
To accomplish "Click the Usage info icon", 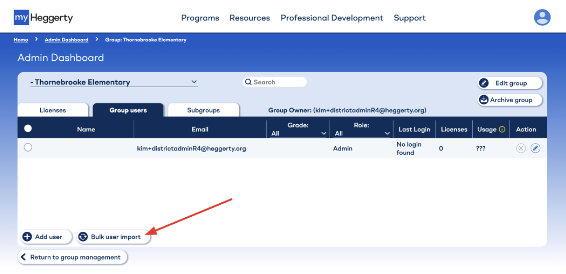I will pyautogui.click(x=502, y=129).
